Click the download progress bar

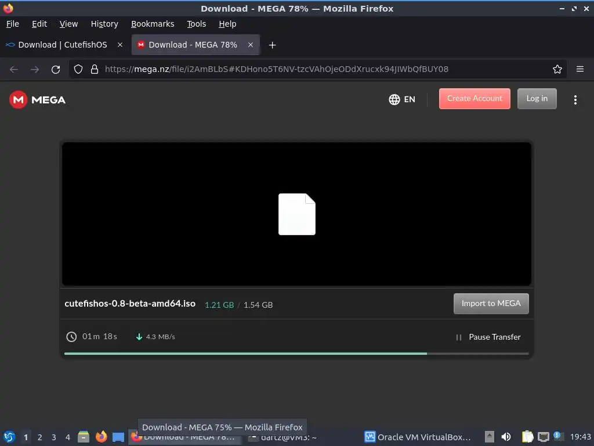tap(296, 354)
